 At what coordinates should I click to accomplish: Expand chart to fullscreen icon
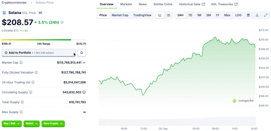[x=266, y=15]
